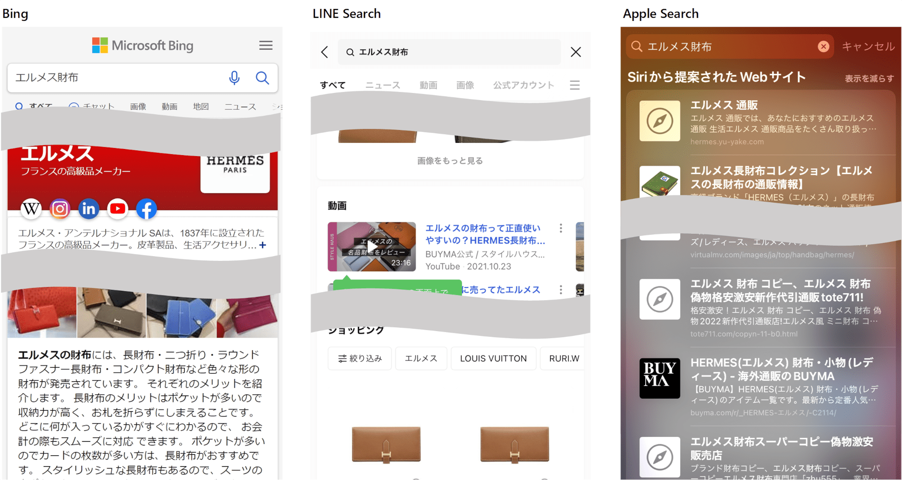902x480 pixels.
Task: Open the pink wallet image in Bing
Action: pyautogui.click(x=247, y=316)
